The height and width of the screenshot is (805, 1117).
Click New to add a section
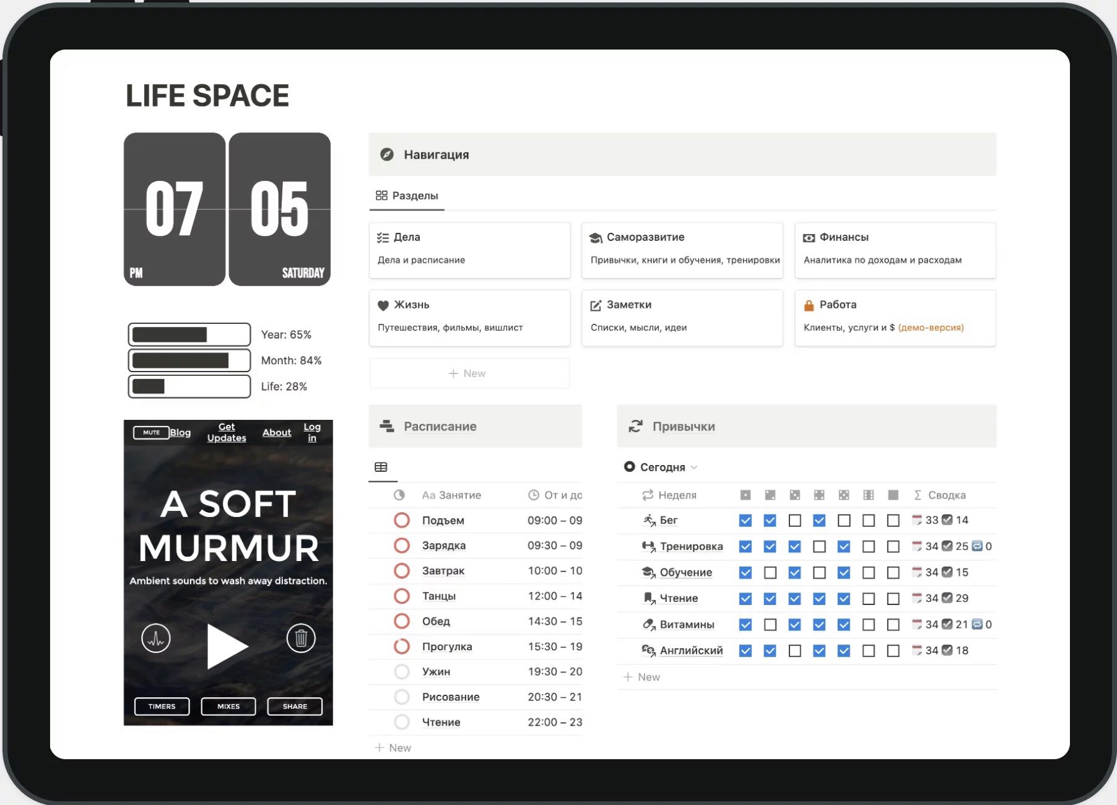click(x=469, y=373)
